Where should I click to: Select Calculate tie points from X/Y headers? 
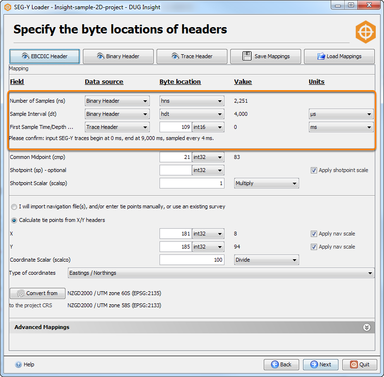[14, 220]
